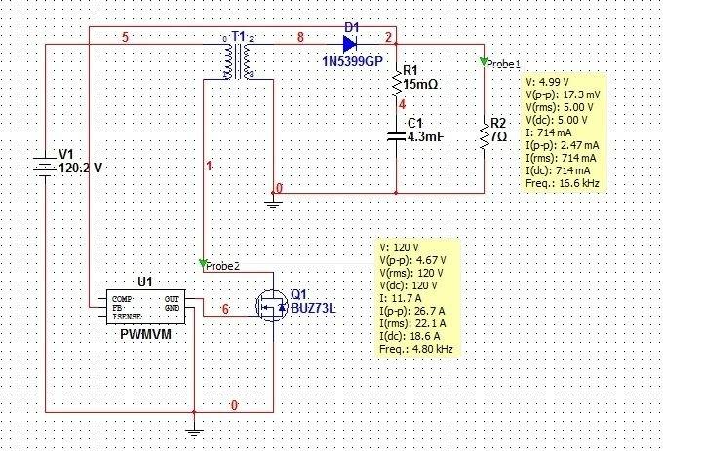Click Probe2 reading I(rms): 22.1 A
The image size is (702, 451).
pos(412,323)
